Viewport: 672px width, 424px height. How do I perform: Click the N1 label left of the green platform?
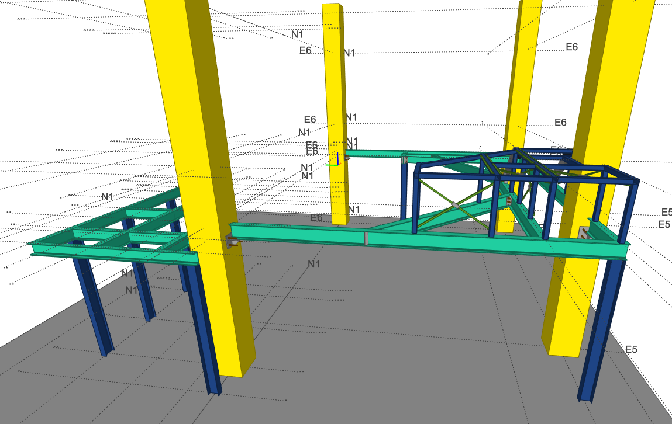click(x=107, y=197)
